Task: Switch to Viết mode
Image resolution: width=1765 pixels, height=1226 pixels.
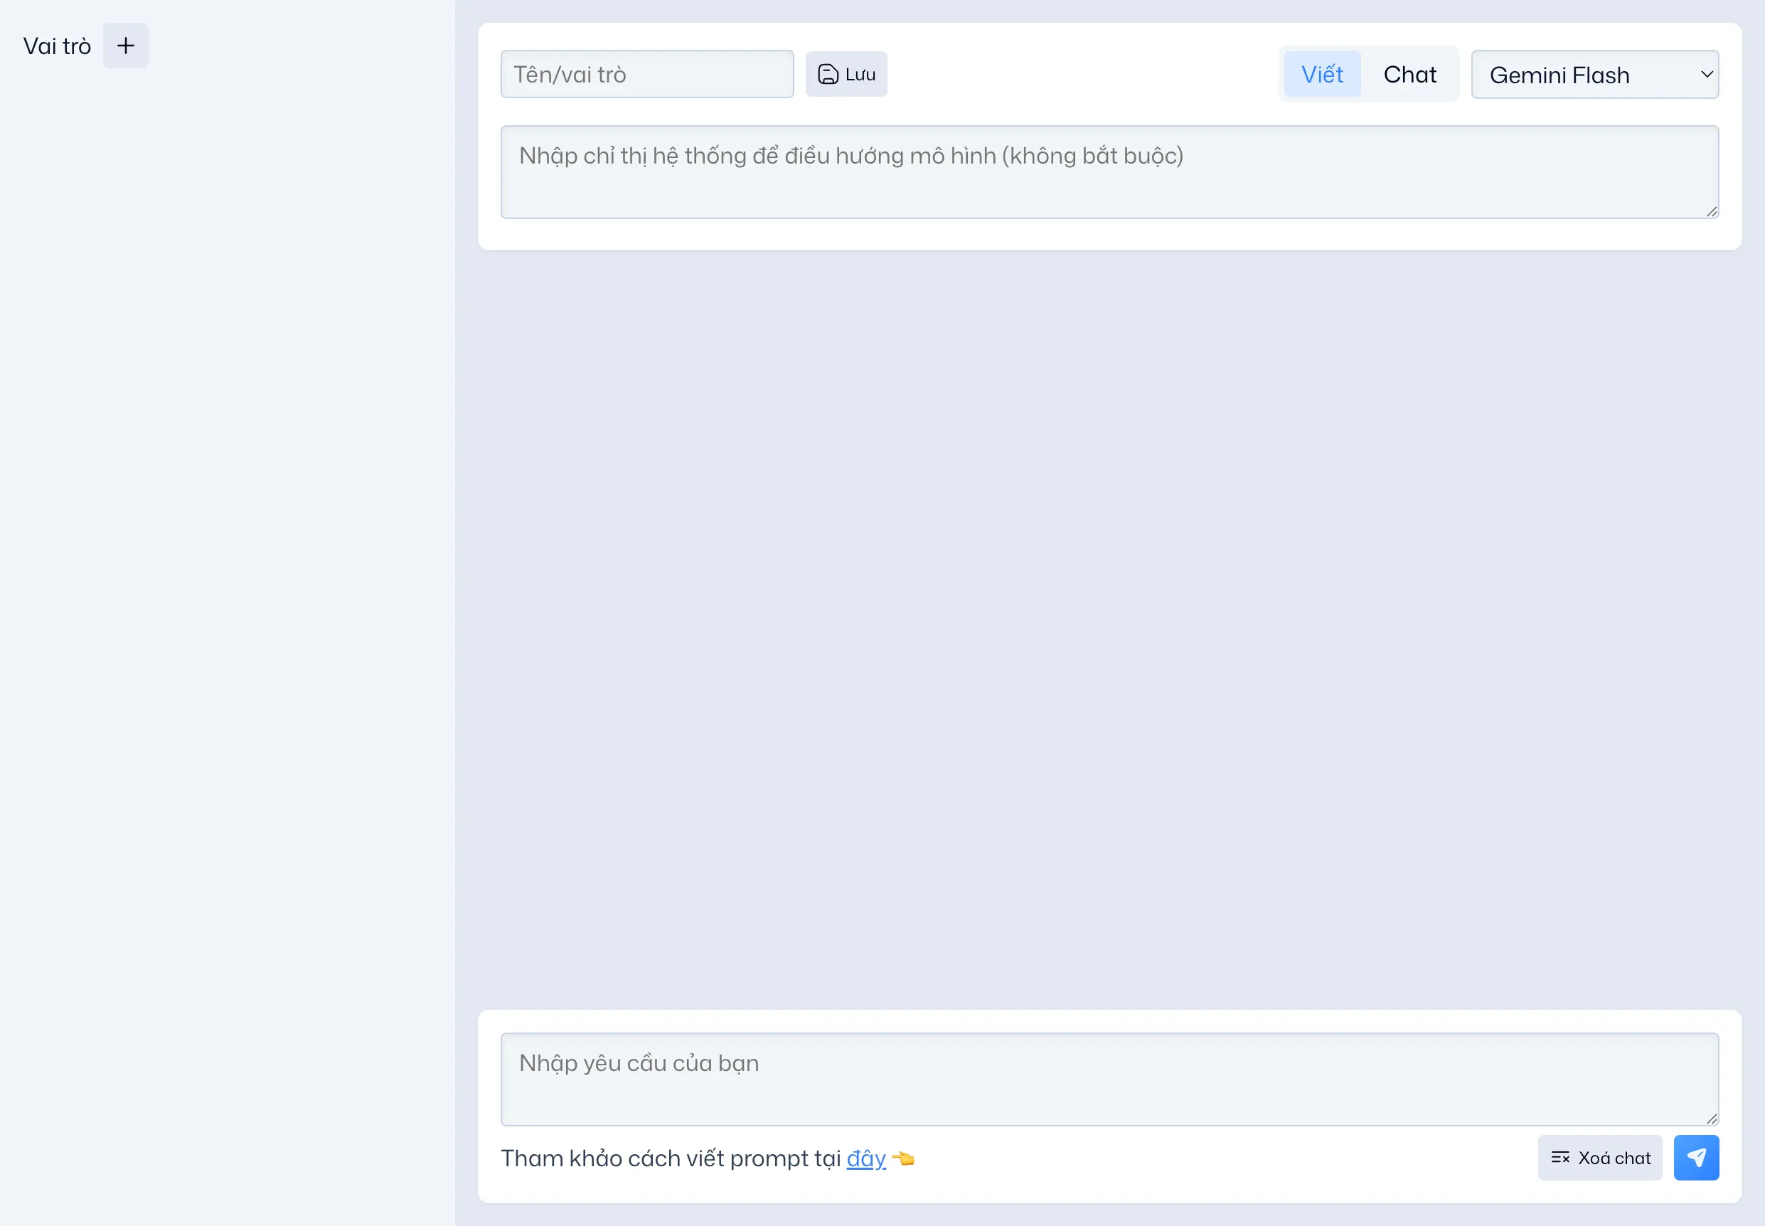Action: click(1322, 75)
